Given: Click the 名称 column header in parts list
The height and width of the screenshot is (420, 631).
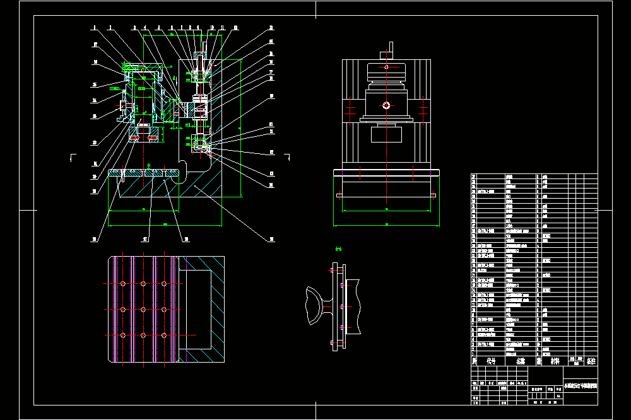Looking at the screenshot, I should click(521, 361).
